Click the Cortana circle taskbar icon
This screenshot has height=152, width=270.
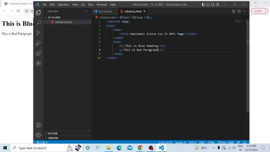(x=88, y=148)
